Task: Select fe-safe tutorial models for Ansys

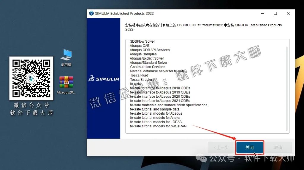Action: [x=155, y=118]
